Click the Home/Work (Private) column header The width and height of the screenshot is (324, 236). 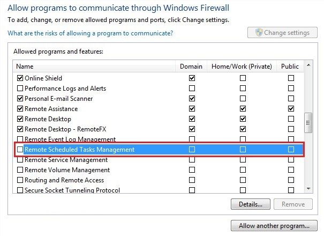pyautogui.click(x=242, y=67)
